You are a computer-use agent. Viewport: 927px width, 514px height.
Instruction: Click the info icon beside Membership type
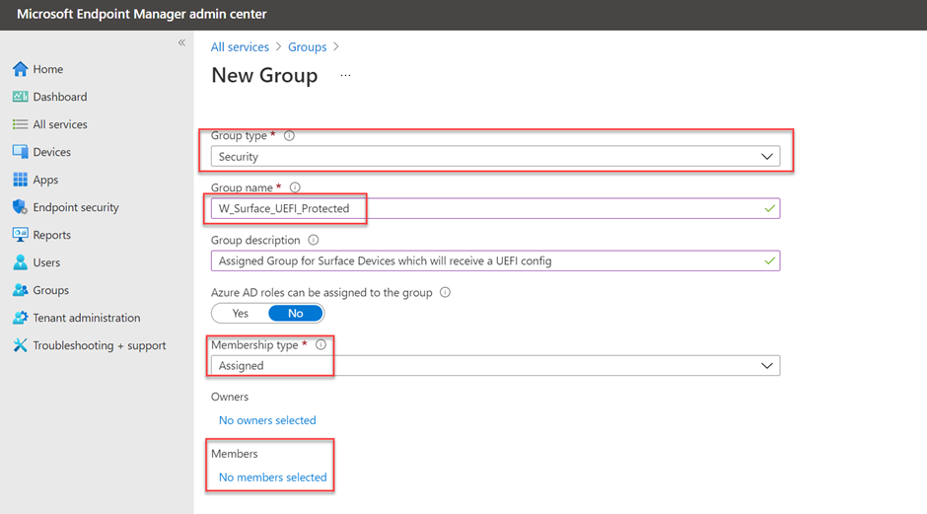[x=321, y=345]
